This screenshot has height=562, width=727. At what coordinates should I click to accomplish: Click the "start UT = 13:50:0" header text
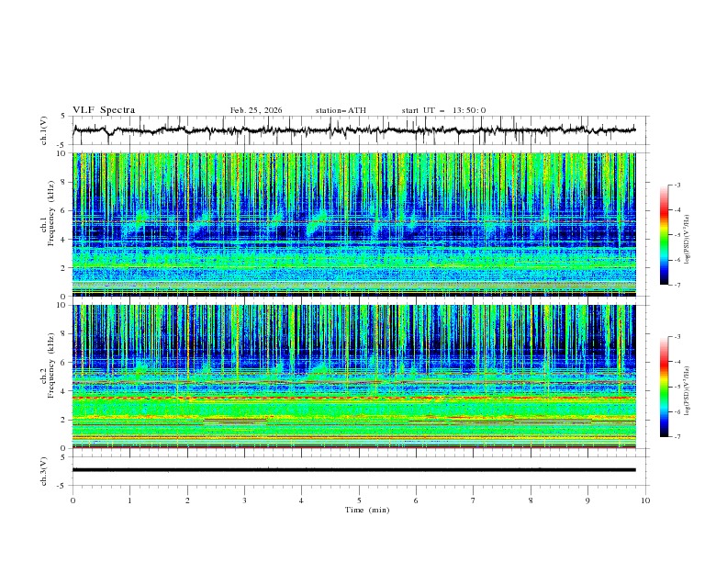tap(443, 110)
